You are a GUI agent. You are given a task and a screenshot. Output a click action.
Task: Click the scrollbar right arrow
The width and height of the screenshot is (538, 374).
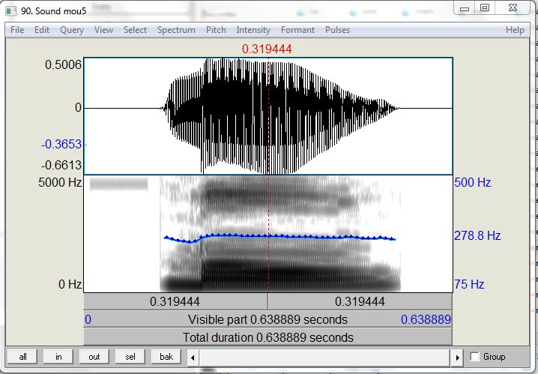coord(457,358)
